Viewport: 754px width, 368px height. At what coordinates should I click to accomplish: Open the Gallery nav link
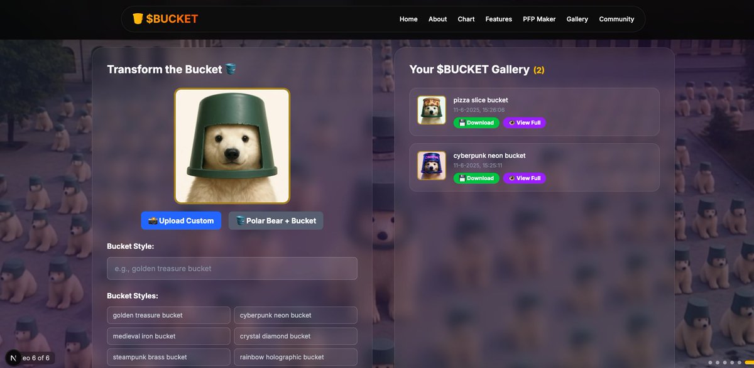coord(577,19)
